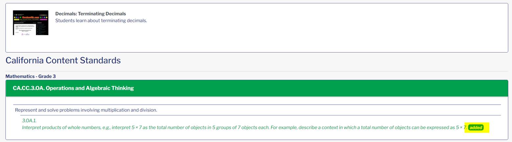Open the Terminating Decimals resource thumbnail

click(31, 23)
